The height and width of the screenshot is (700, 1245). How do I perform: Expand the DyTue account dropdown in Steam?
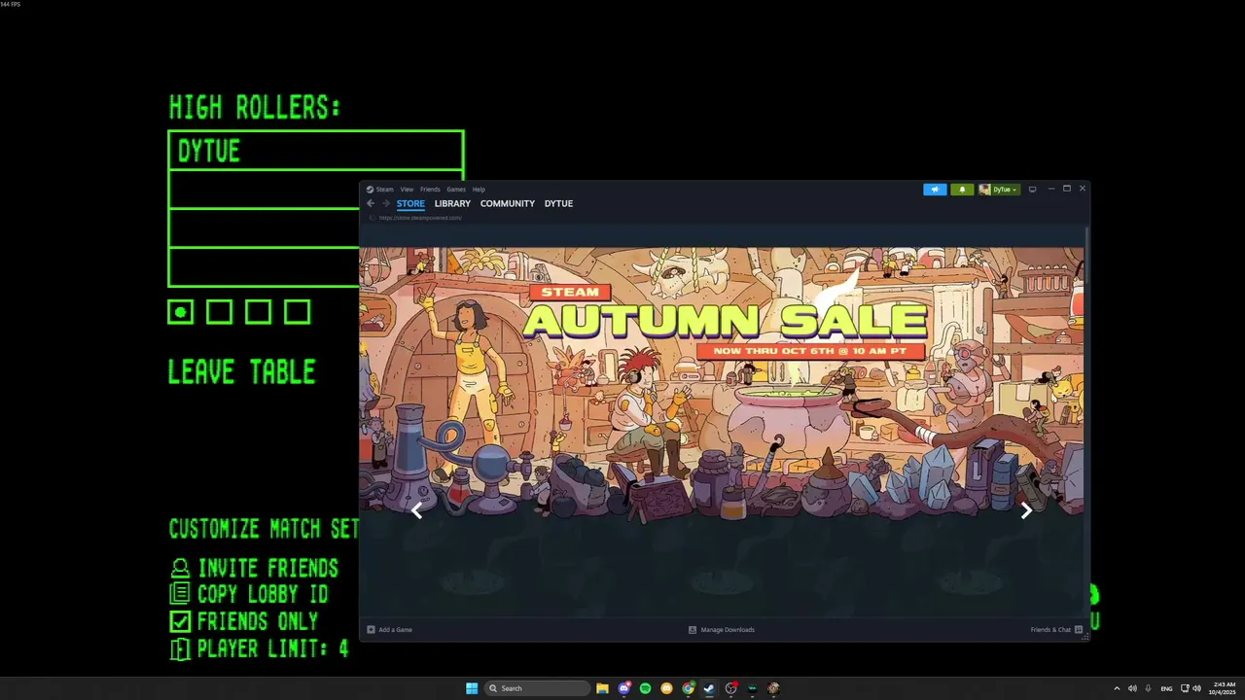click(999, 190)
